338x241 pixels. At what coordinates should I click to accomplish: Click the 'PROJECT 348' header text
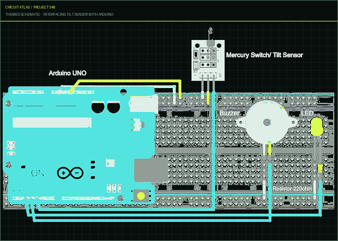(44, 7)
